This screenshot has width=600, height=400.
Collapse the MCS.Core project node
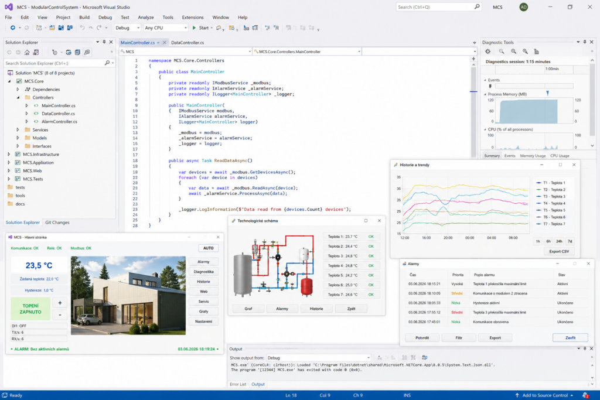click(9, 81)
